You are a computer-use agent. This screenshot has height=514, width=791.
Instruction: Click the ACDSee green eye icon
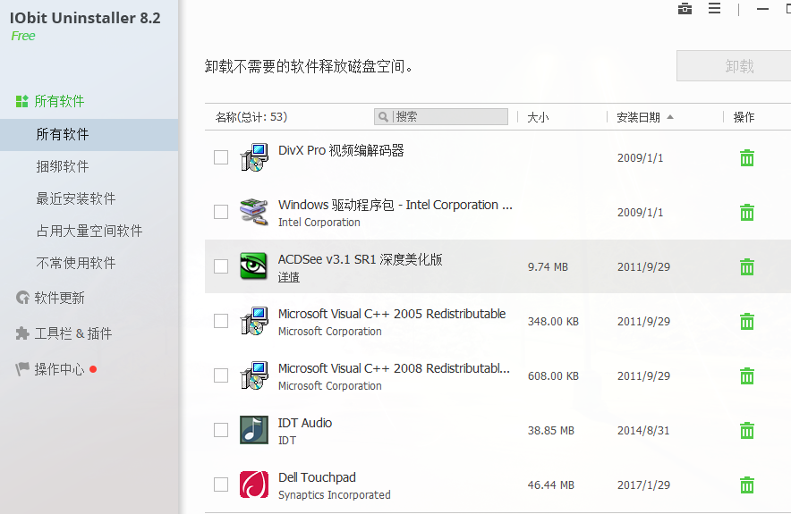(x=254, y=266)
